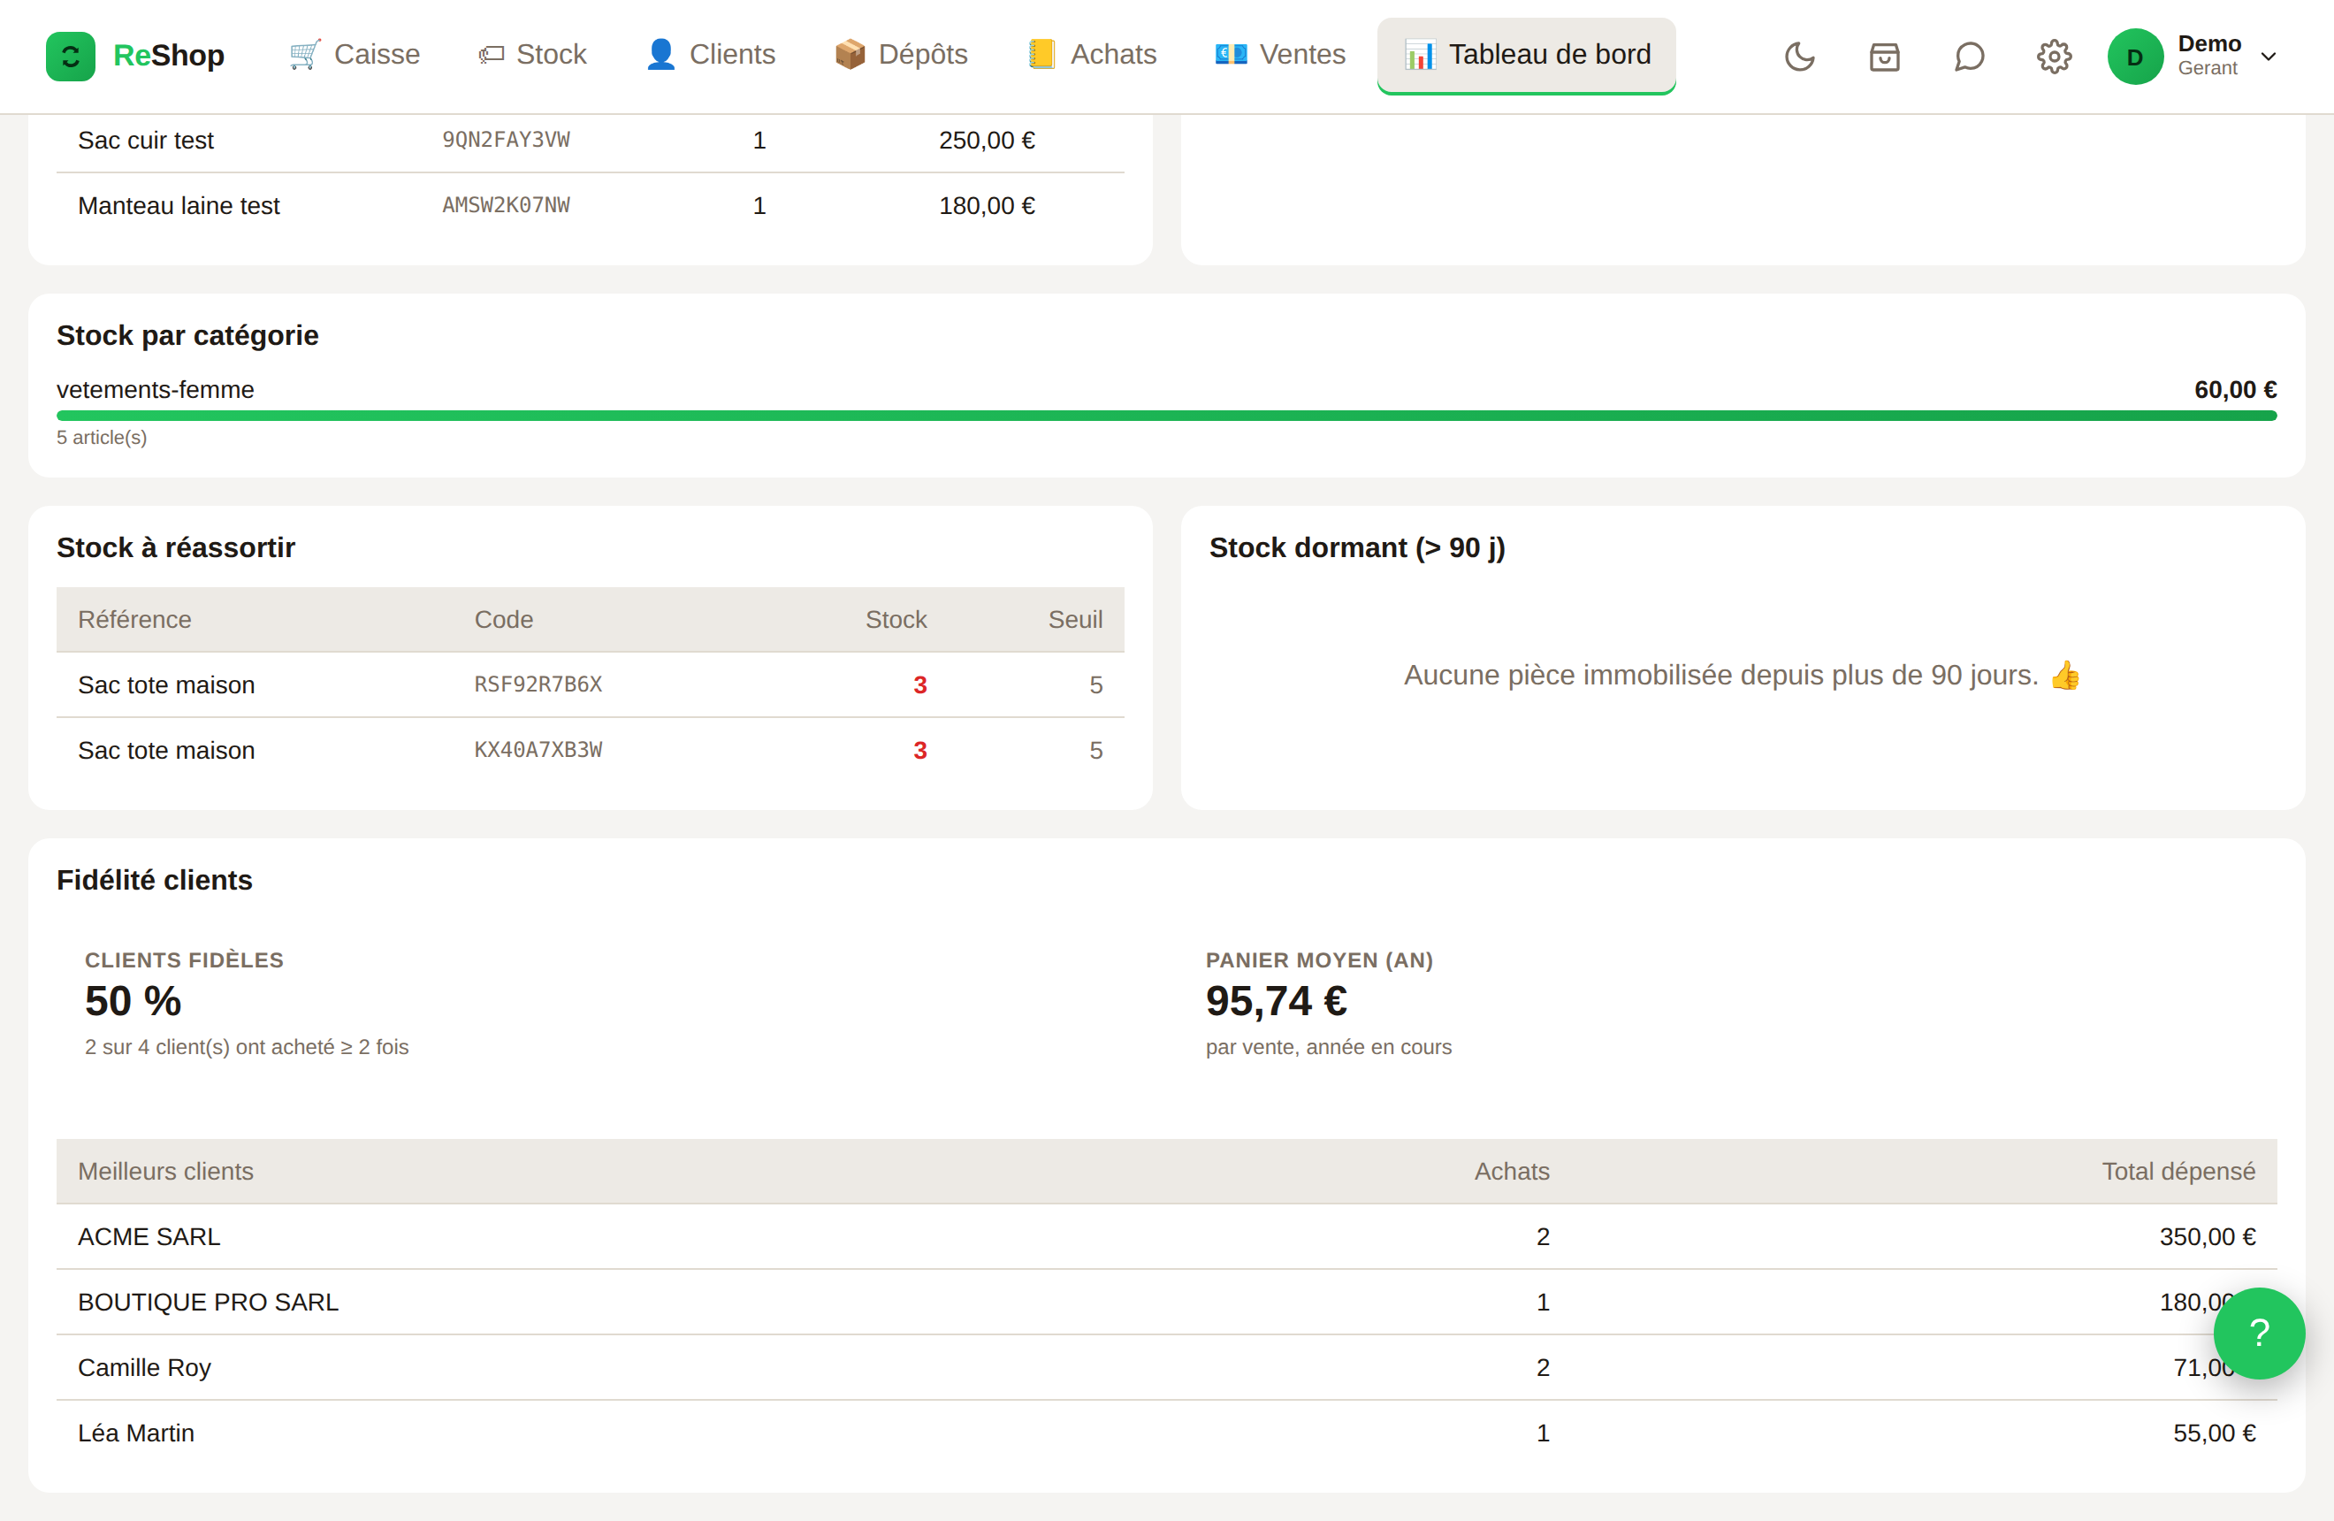The width and height of the screenshot is (2334, 1521).
Task: Click Sac tote maison in KX40A7XB3W row
Action: click(165, 751)
